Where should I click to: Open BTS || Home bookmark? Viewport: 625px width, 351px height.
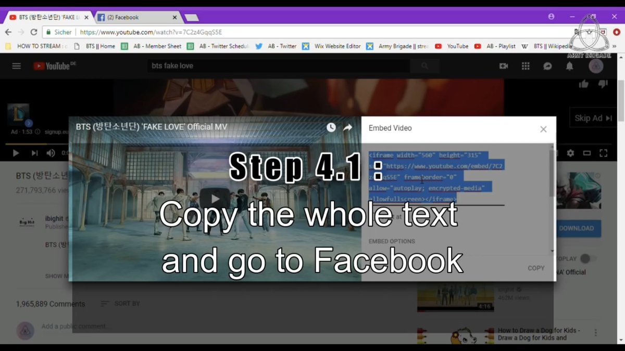click(x=95, y=46)
